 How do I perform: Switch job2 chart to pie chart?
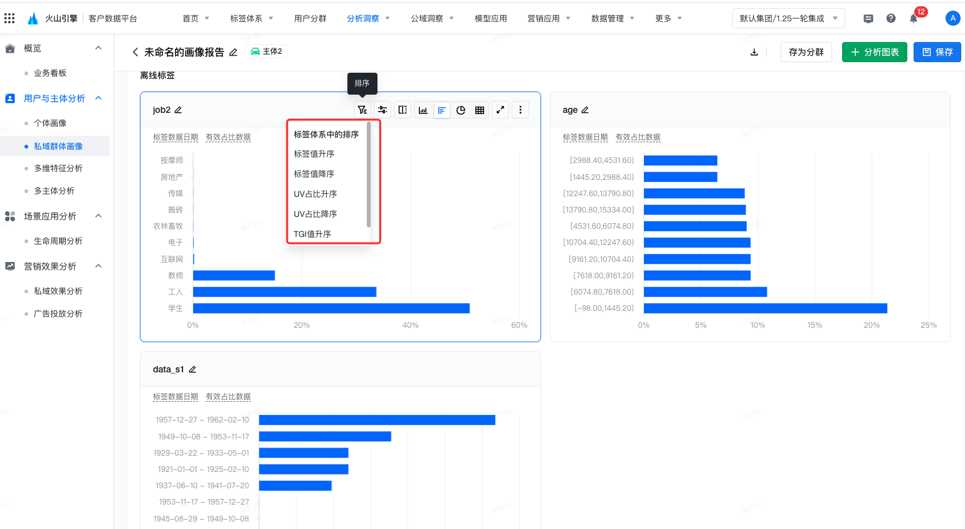(461, 110)
